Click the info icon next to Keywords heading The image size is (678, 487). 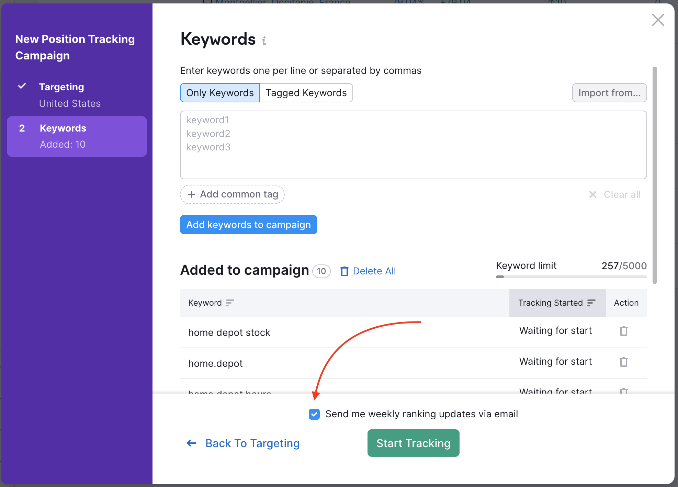[264, 41]
